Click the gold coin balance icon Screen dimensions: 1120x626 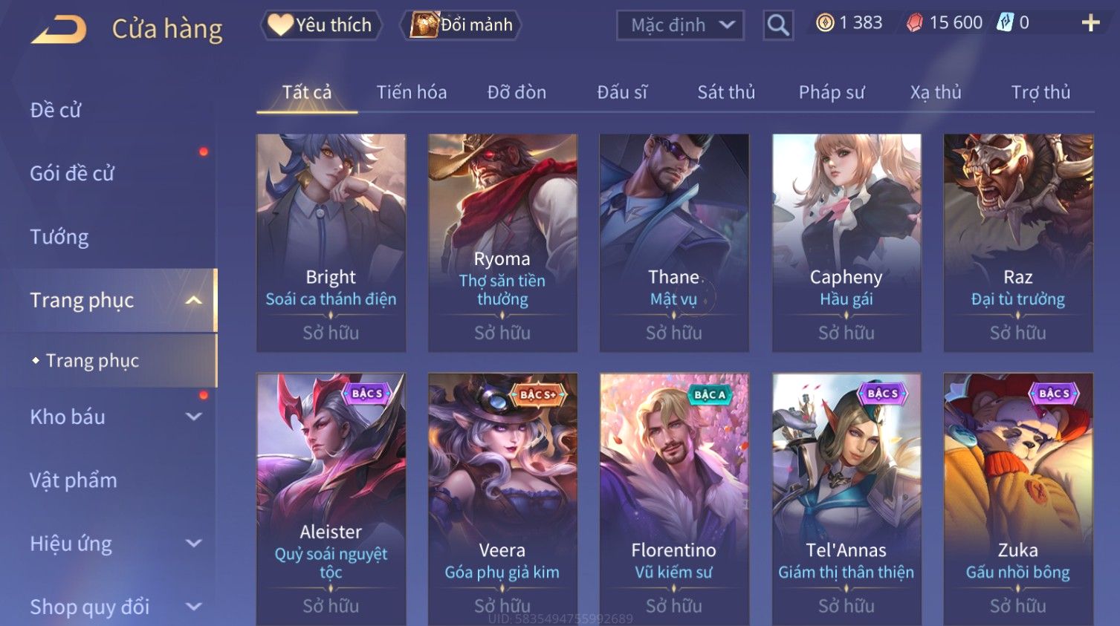pos(825,23)
